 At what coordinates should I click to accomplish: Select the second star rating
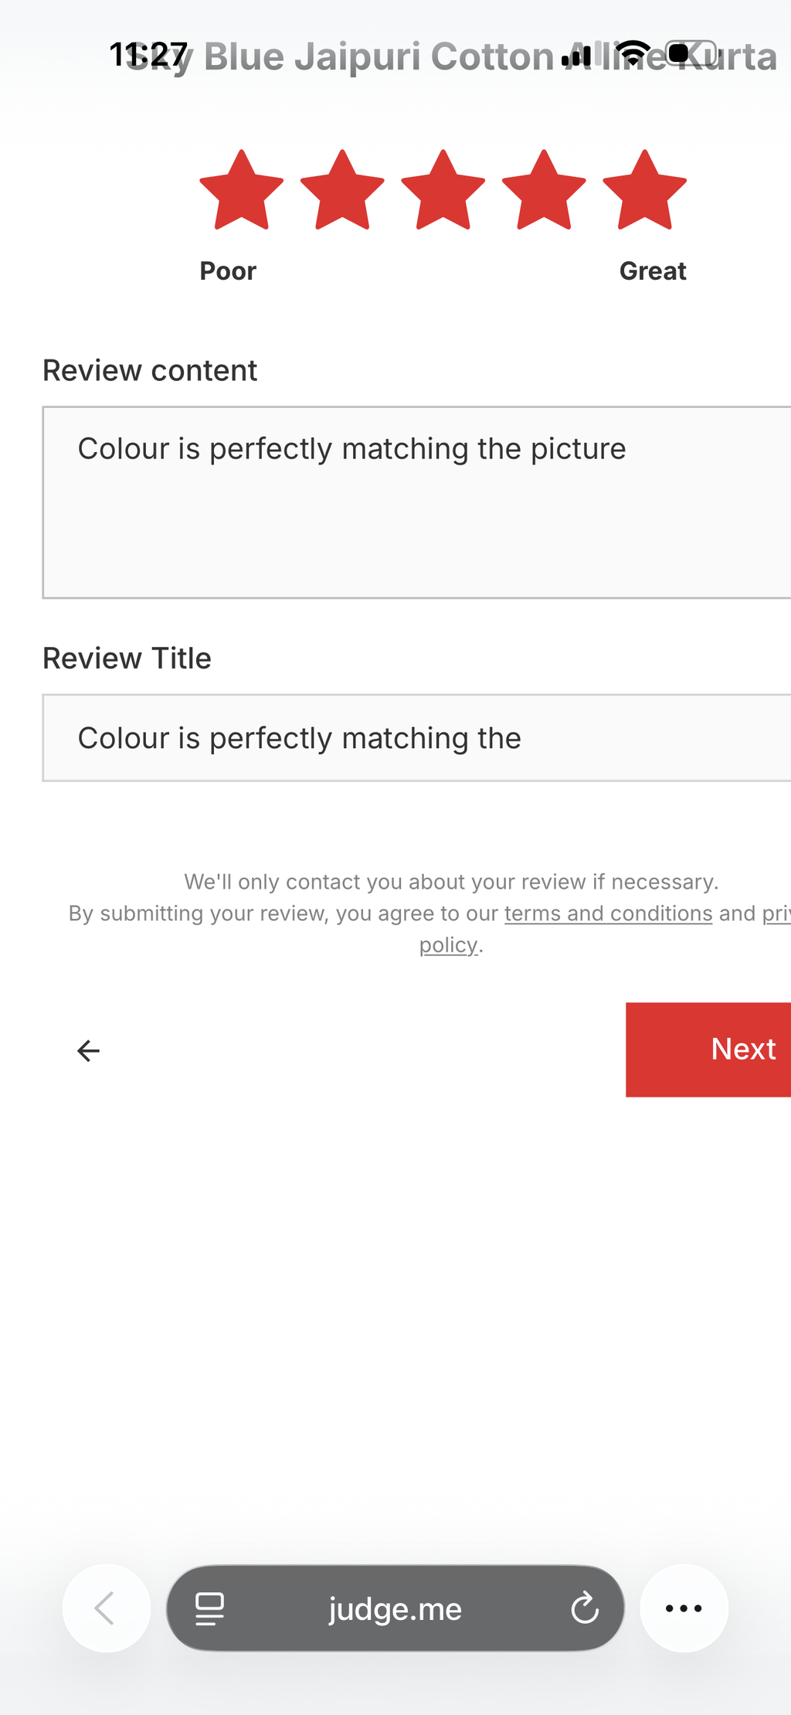click(x=342, y=190)
